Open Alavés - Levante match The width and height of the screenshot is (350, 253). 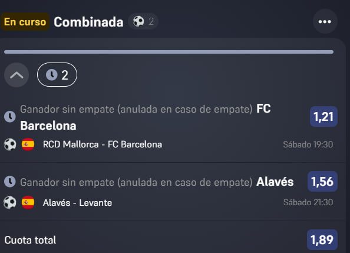tap(77, 203)
